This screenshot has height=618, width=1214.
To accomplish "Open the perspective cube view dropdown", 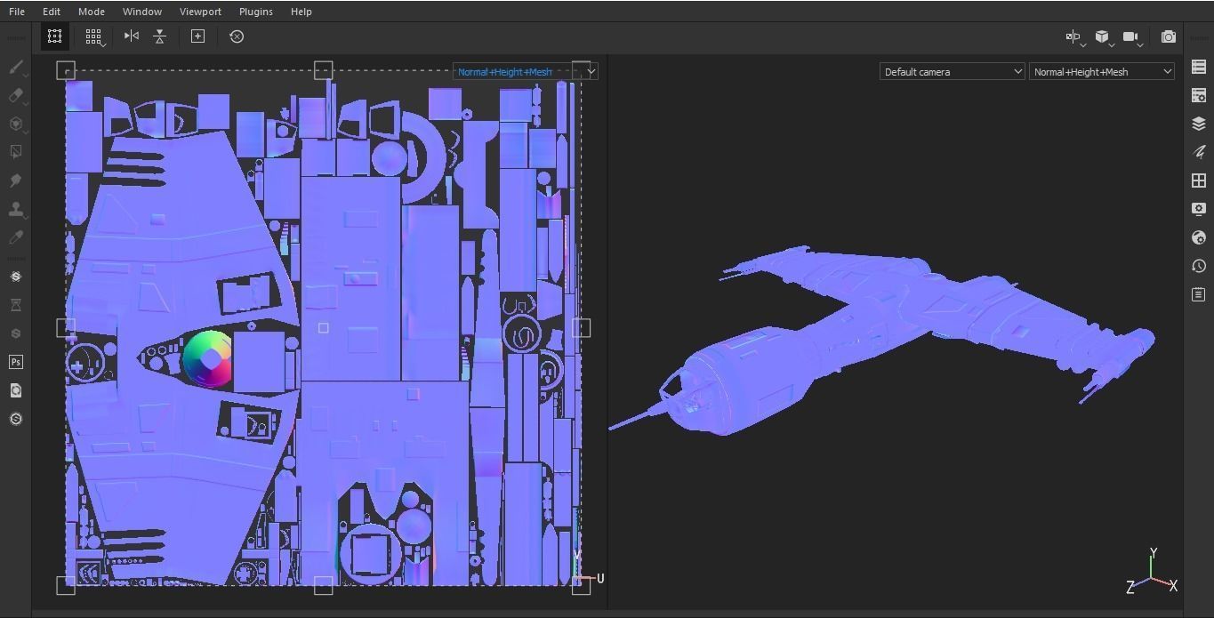I will (x=1103, y=37).
